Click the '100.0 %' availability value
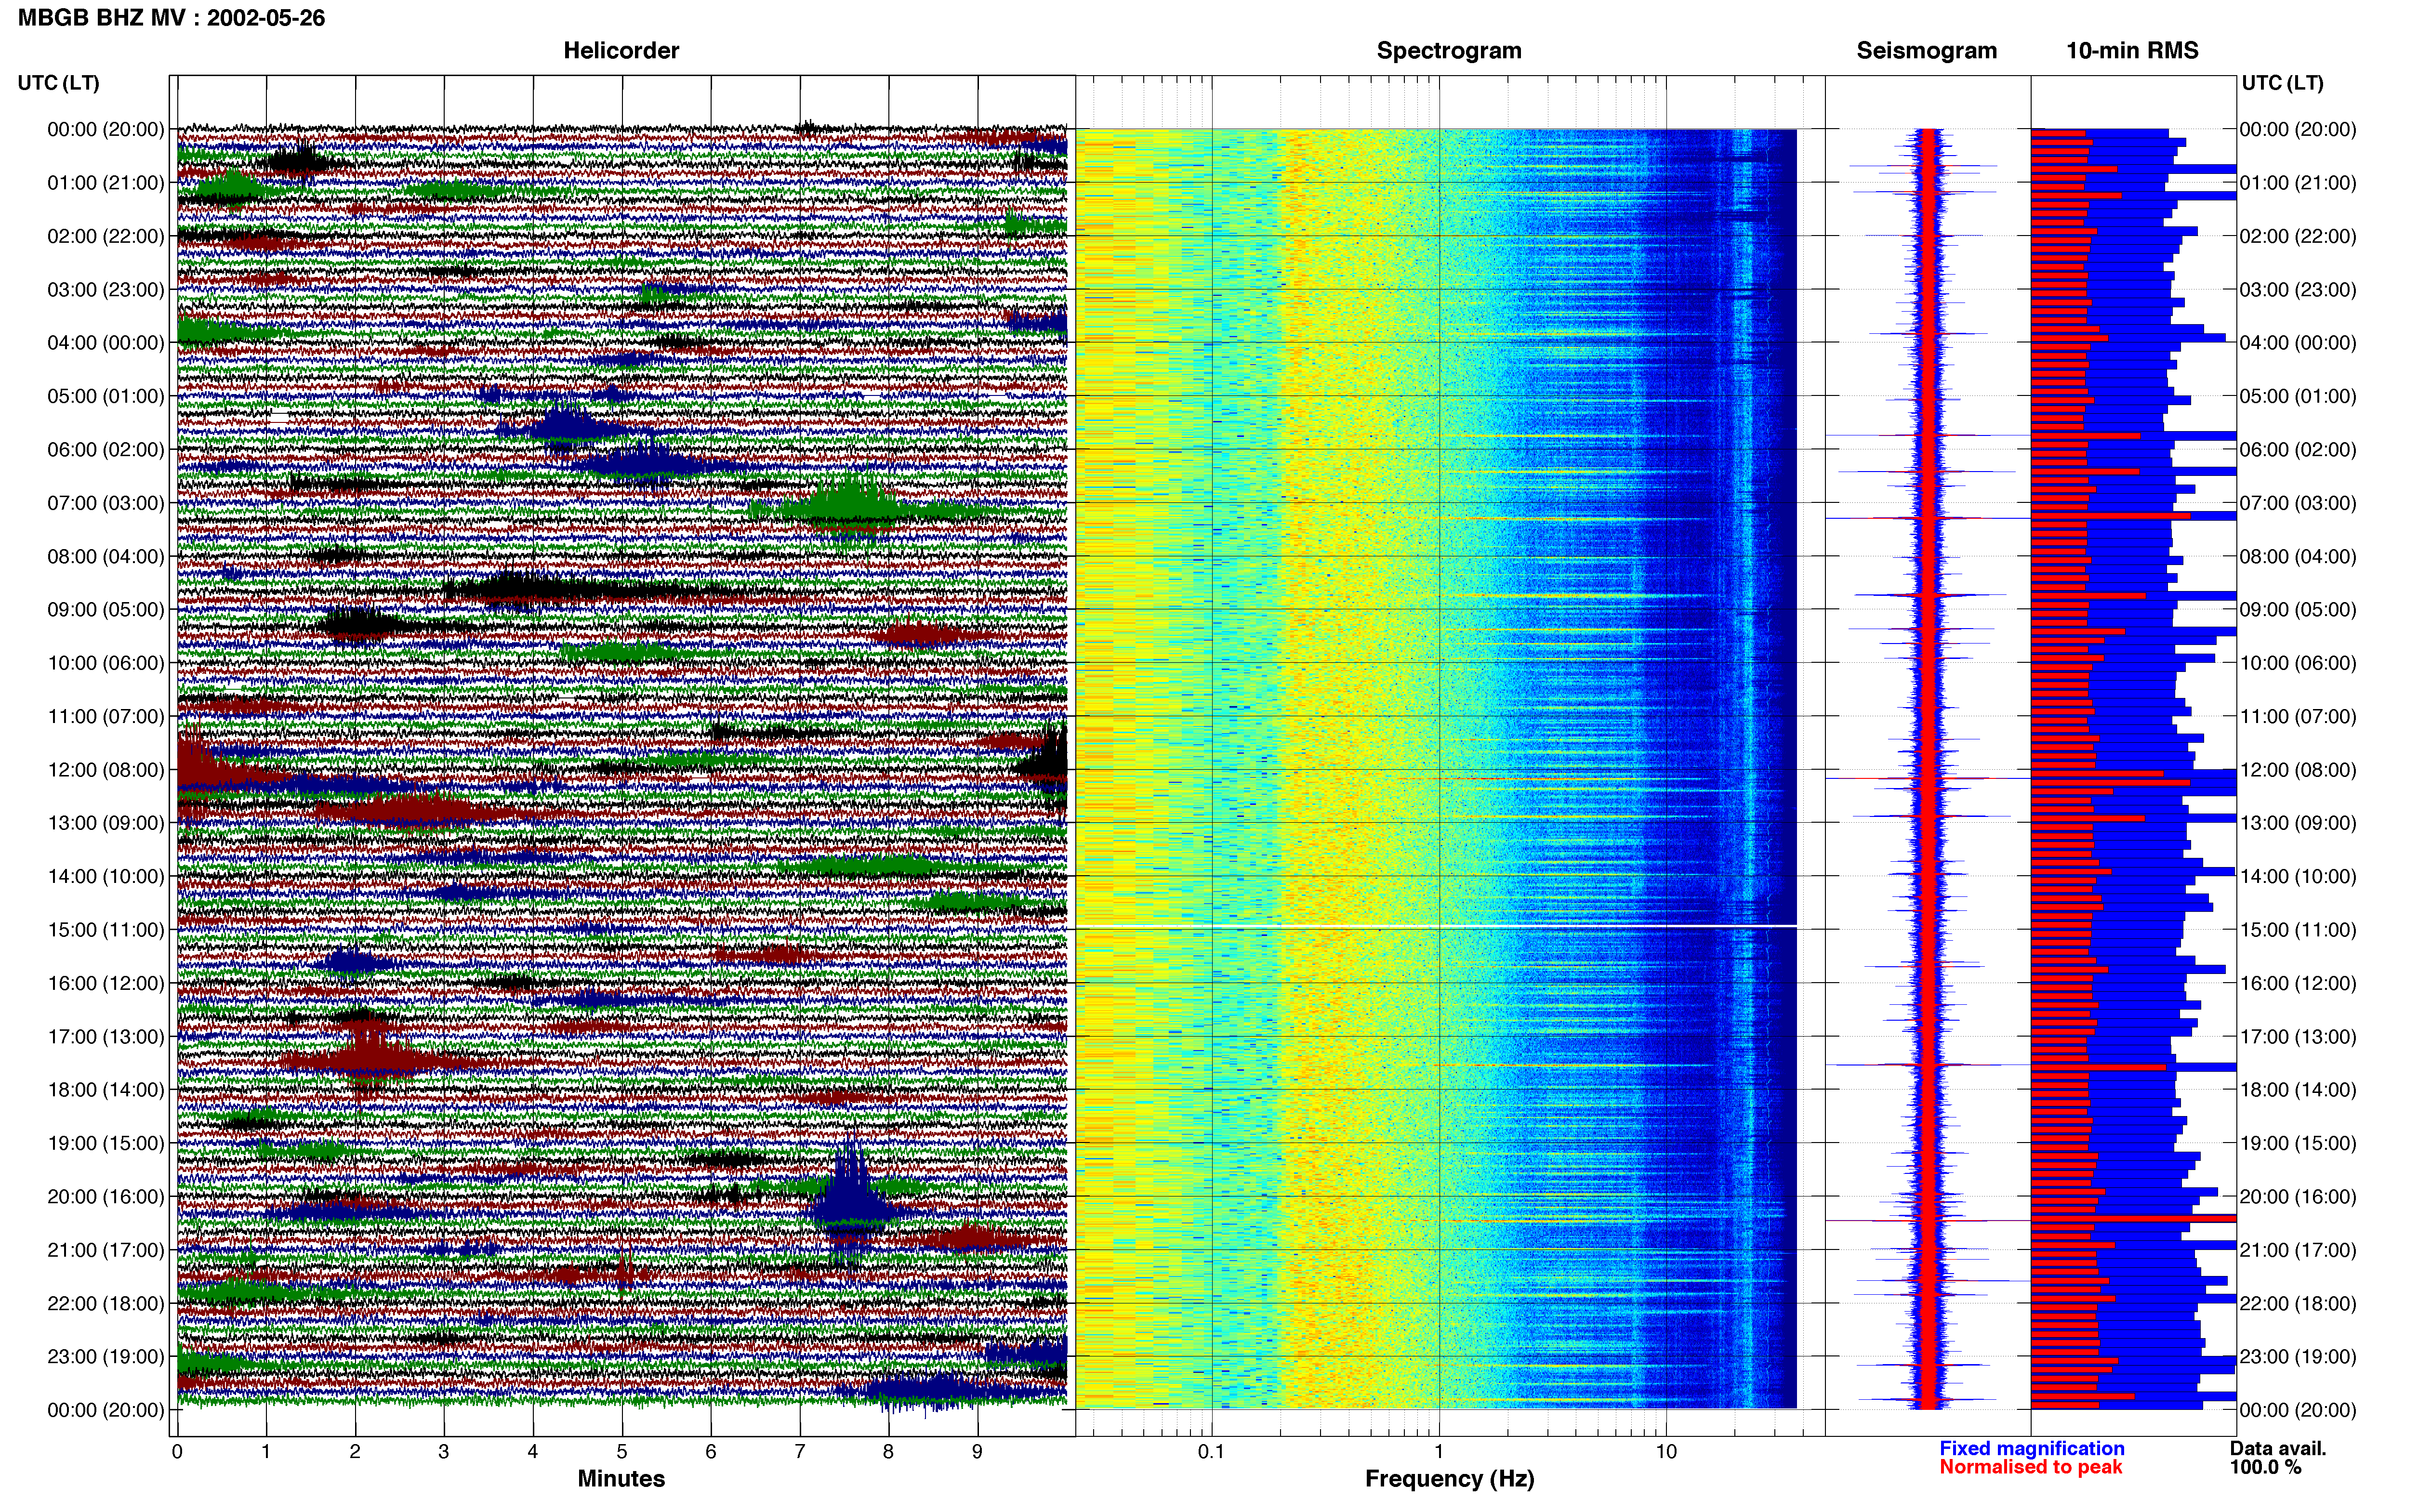Viewport: 2418px width, 1512px height. tap(2265, 1467)
